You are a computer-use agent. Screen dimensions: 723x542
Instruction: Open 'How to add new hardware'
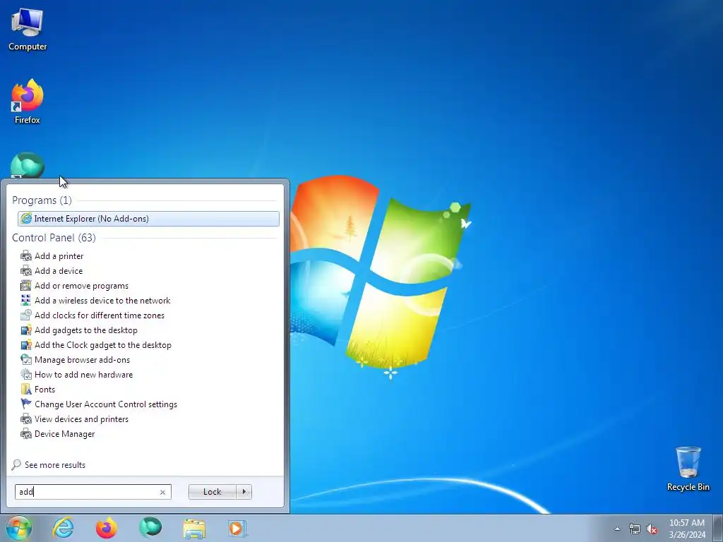pos(83,374)
